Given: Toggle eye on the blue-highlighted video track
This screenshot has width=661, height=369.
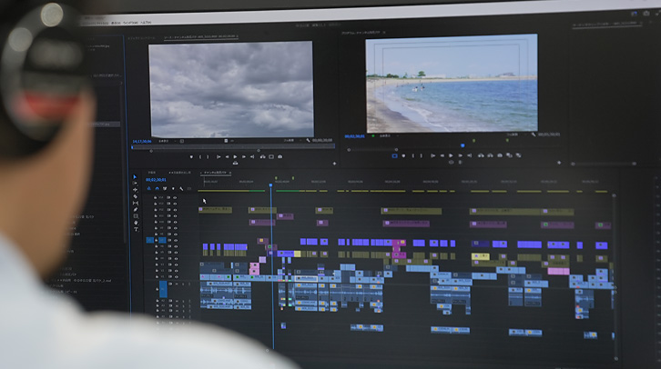Looking at the screenshot, I should coord(176,240).
